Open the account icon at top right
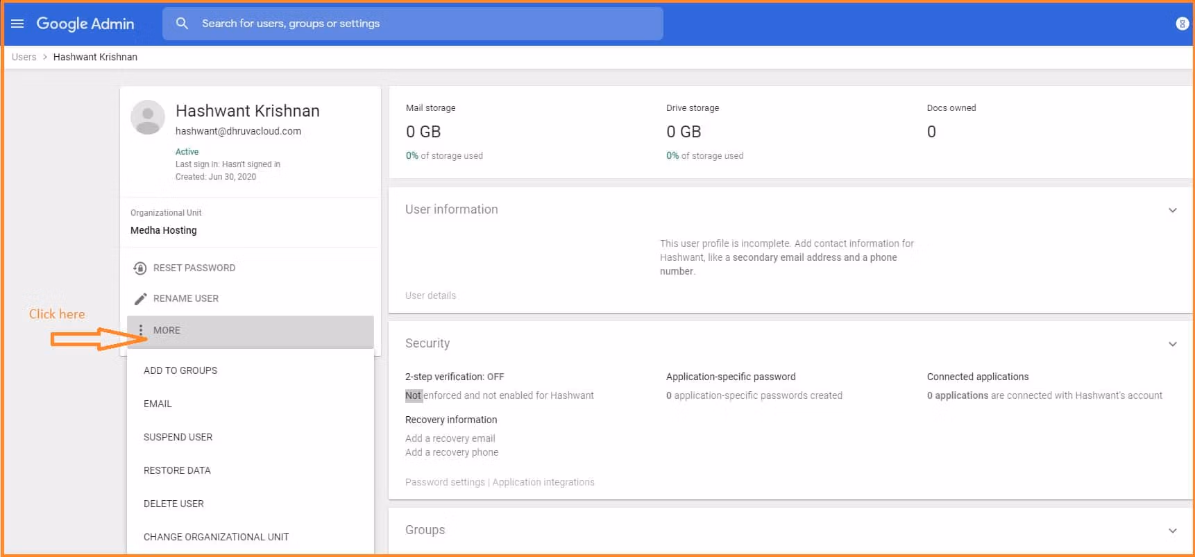Viewport: 1195px width, 557px height. pos(1182,24)
